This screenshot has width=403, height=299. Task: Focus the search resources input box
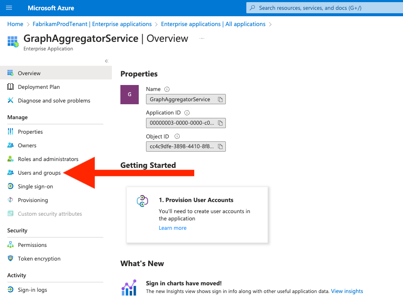tap(324, 8)
